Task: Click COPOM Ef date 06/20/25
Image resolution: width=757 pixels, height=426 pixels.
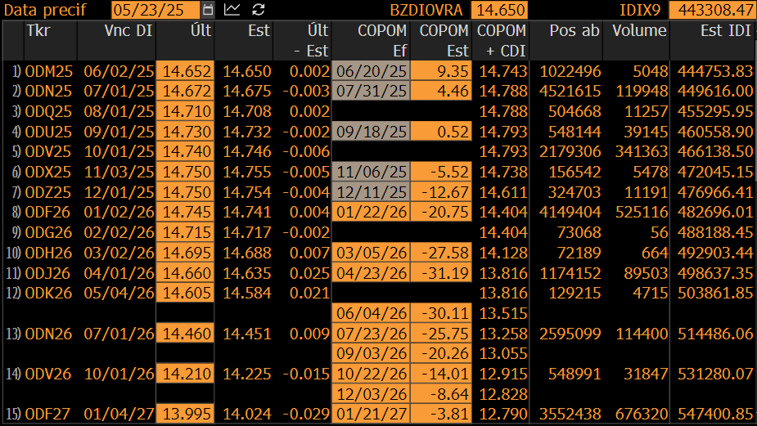Action: tap(371, 71)
